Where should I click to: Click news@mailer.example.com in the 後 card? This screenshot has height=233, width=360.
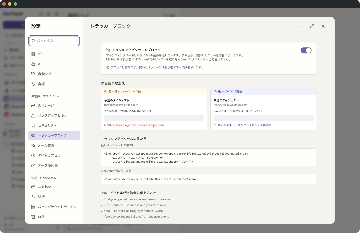tap(230, 105)
